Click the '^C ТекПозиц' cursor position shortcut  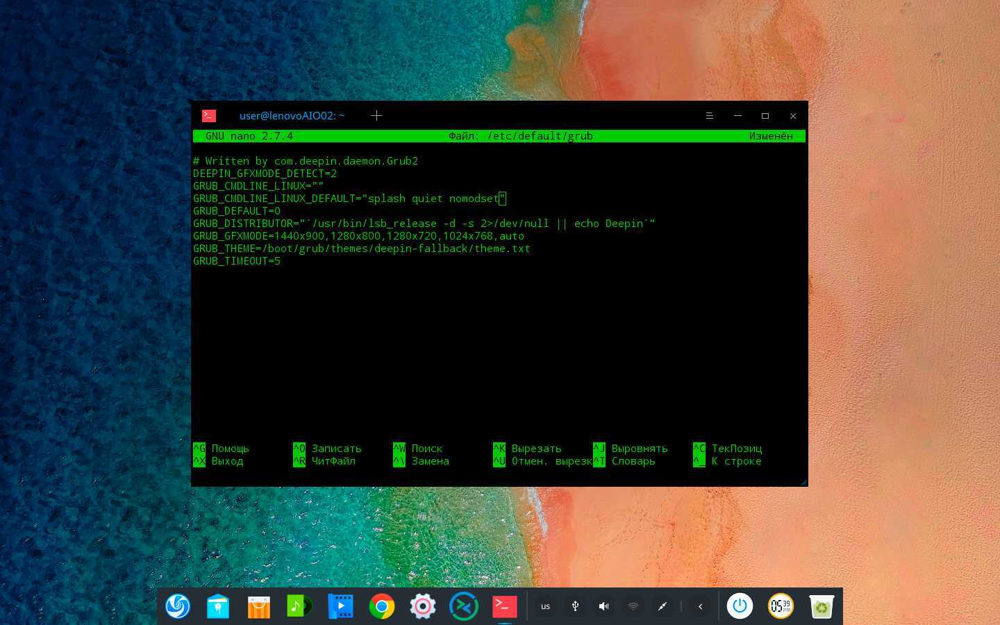[x=728, y=449]
